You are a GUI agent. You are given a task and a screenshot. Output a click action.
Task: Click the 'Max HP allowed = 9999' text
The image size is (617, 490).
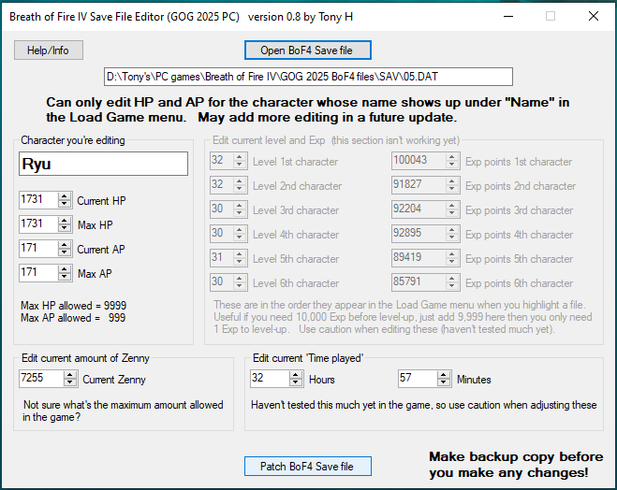click(x=74, y=306)
